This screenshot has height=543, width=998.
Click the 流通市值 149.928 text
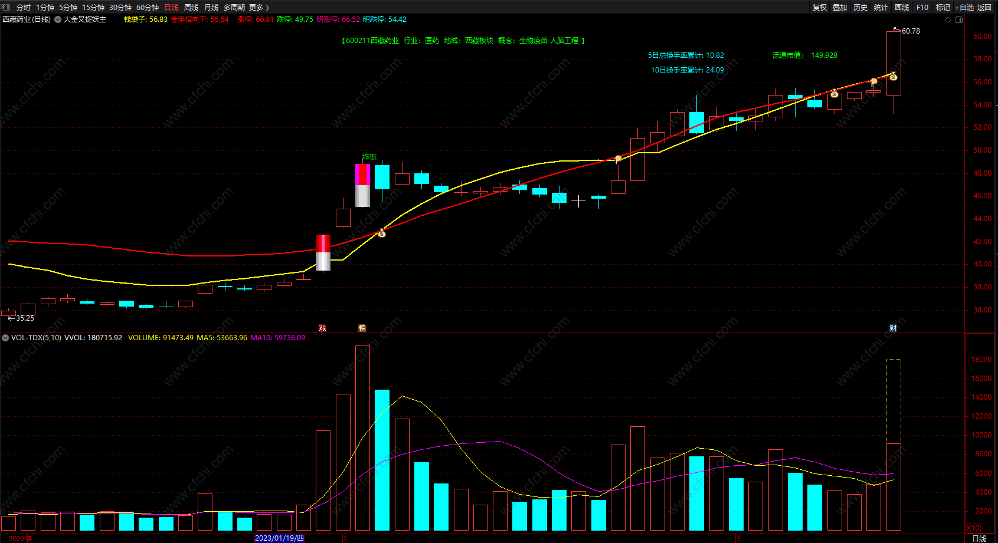805,55
